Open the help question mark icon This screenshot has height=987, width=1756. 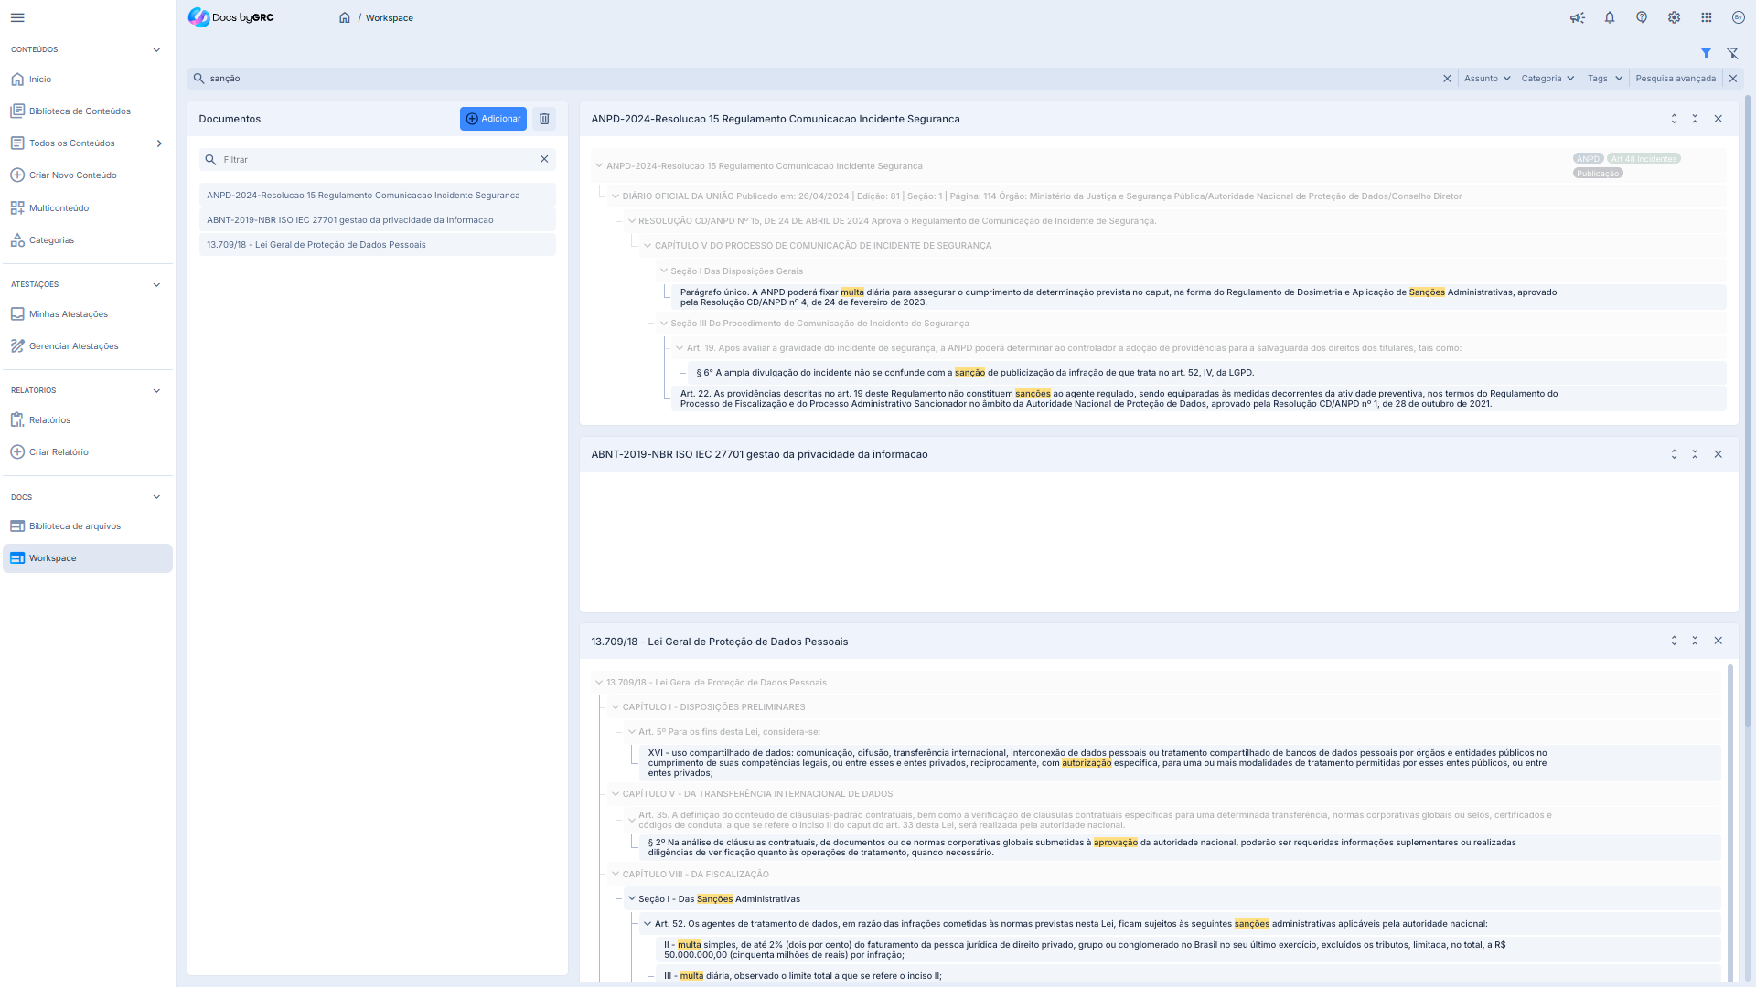pos(1642,17)
